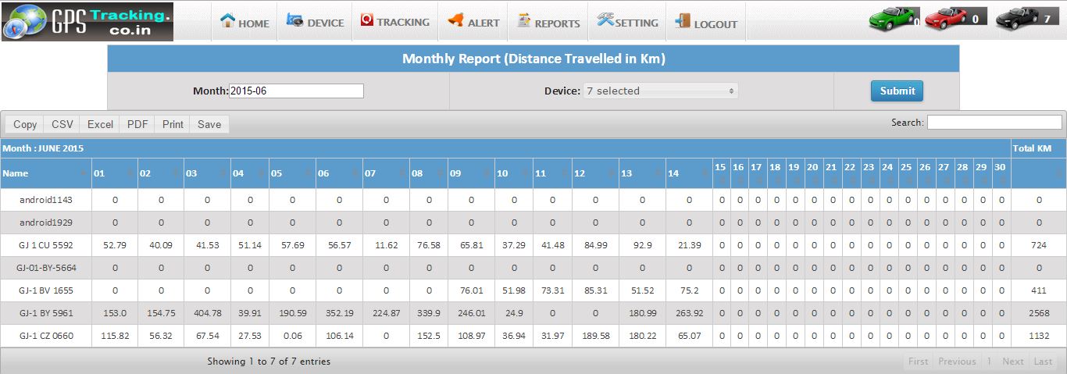
Task: Click pagination page number 1
Action: (x=989, y=361)
